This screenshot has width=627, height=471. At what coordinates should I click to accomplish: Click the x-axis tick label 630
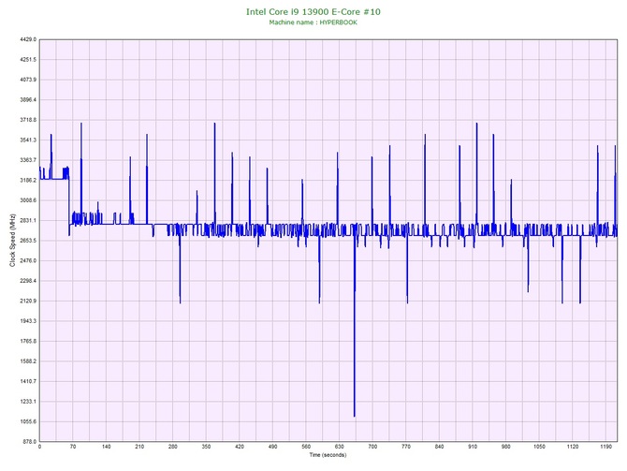[339, 447]
